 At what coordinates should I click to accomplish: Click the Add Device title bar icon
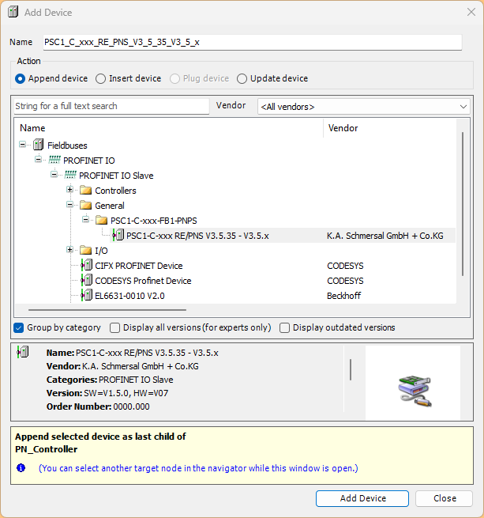[x=13, y=12]
